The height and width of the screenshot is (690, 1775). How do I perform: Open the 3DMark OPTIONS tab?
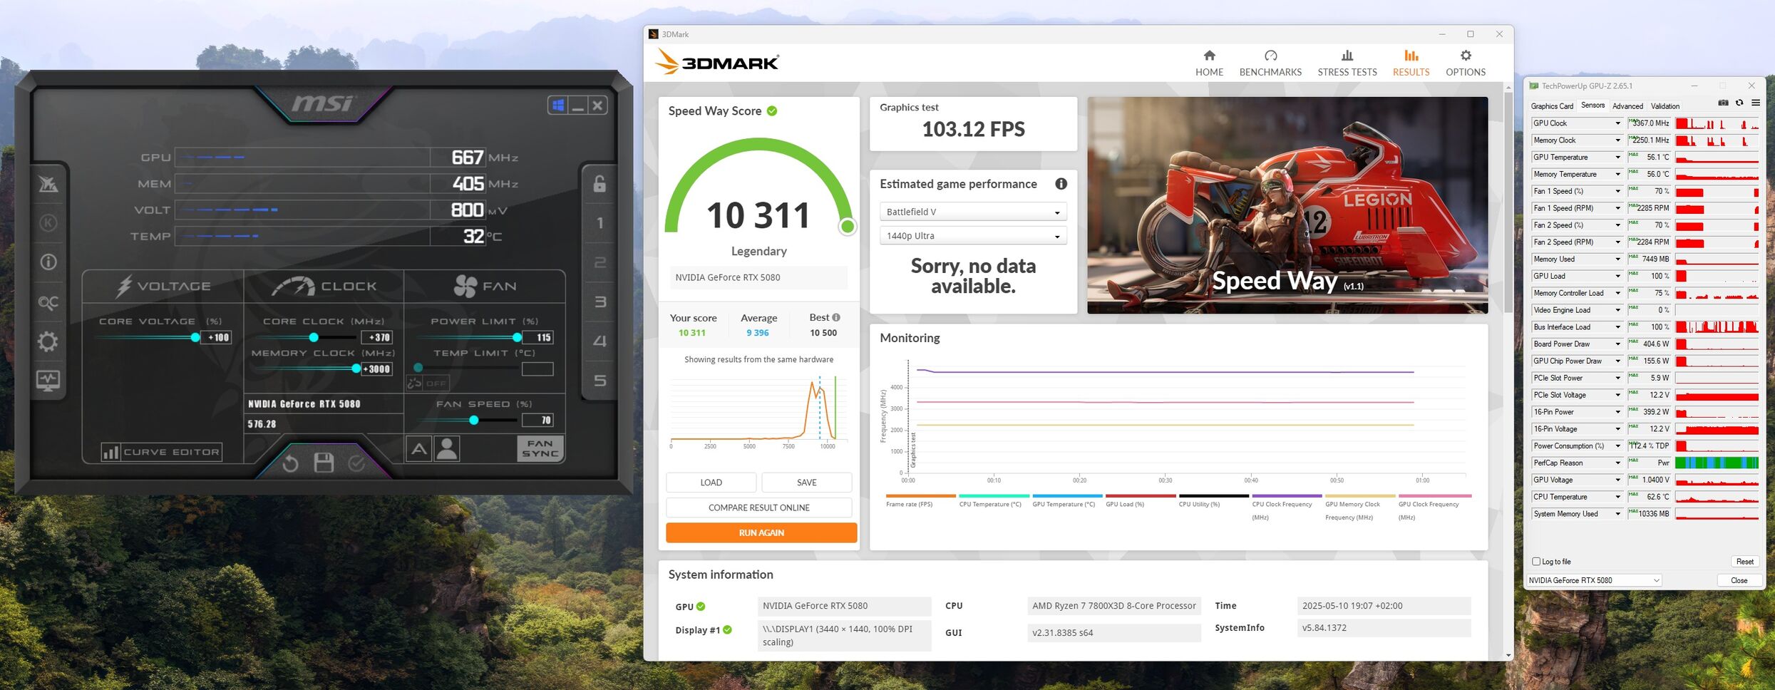coord(1466,63)
